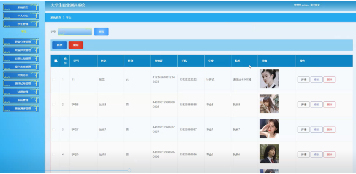Expand the 职业分类管理 sidebar menu
The image size is (356, 174).
[21, 42]
